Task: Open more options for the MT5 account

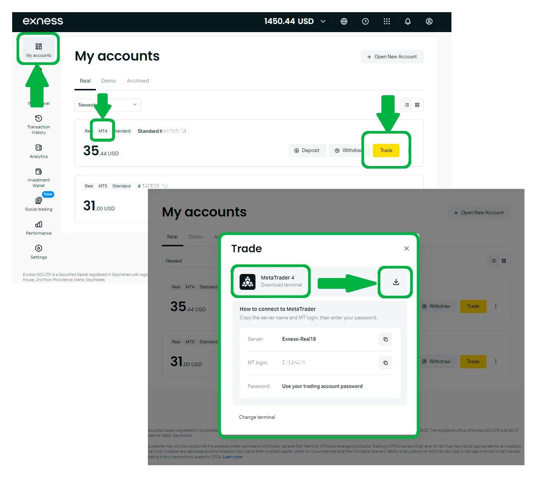Action: pos(495,362)
